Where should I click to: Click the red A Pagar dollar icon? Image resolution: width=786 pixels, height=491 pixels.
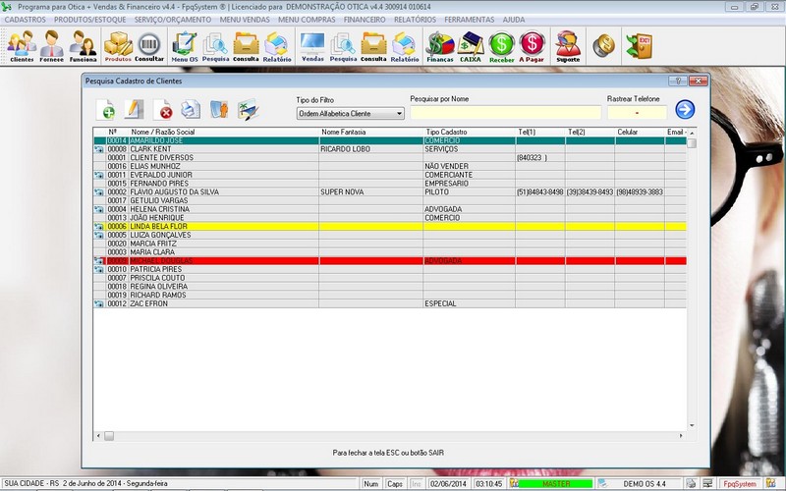[532, 46]
